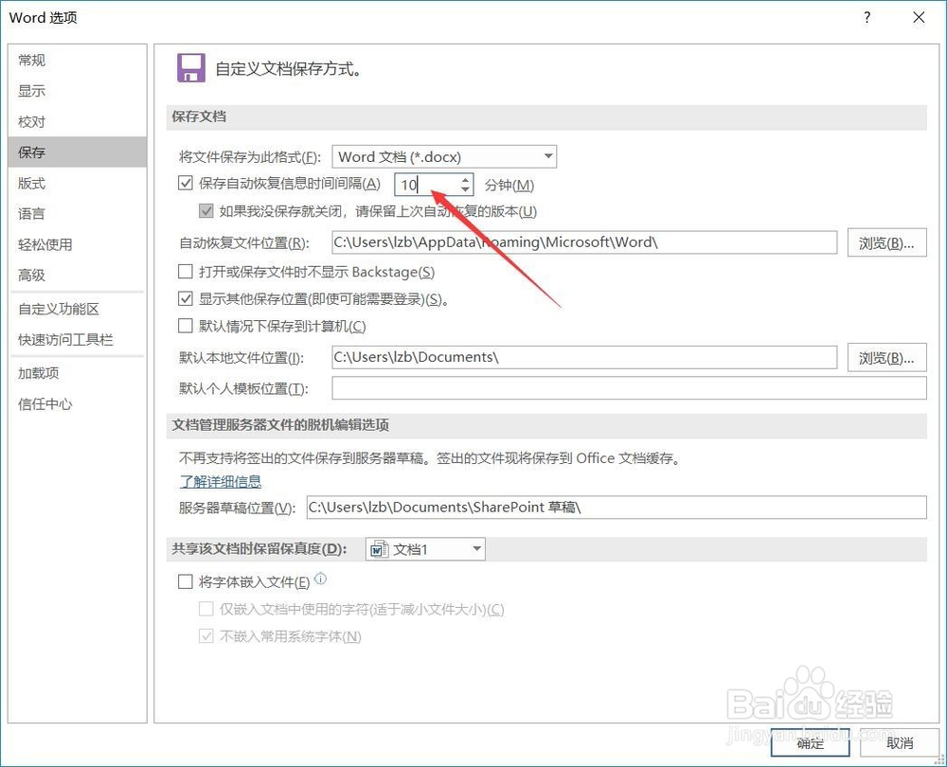This screenshot has width=947, height=767.
Task: Browse for autorecover file location
Action: (886, 242)
